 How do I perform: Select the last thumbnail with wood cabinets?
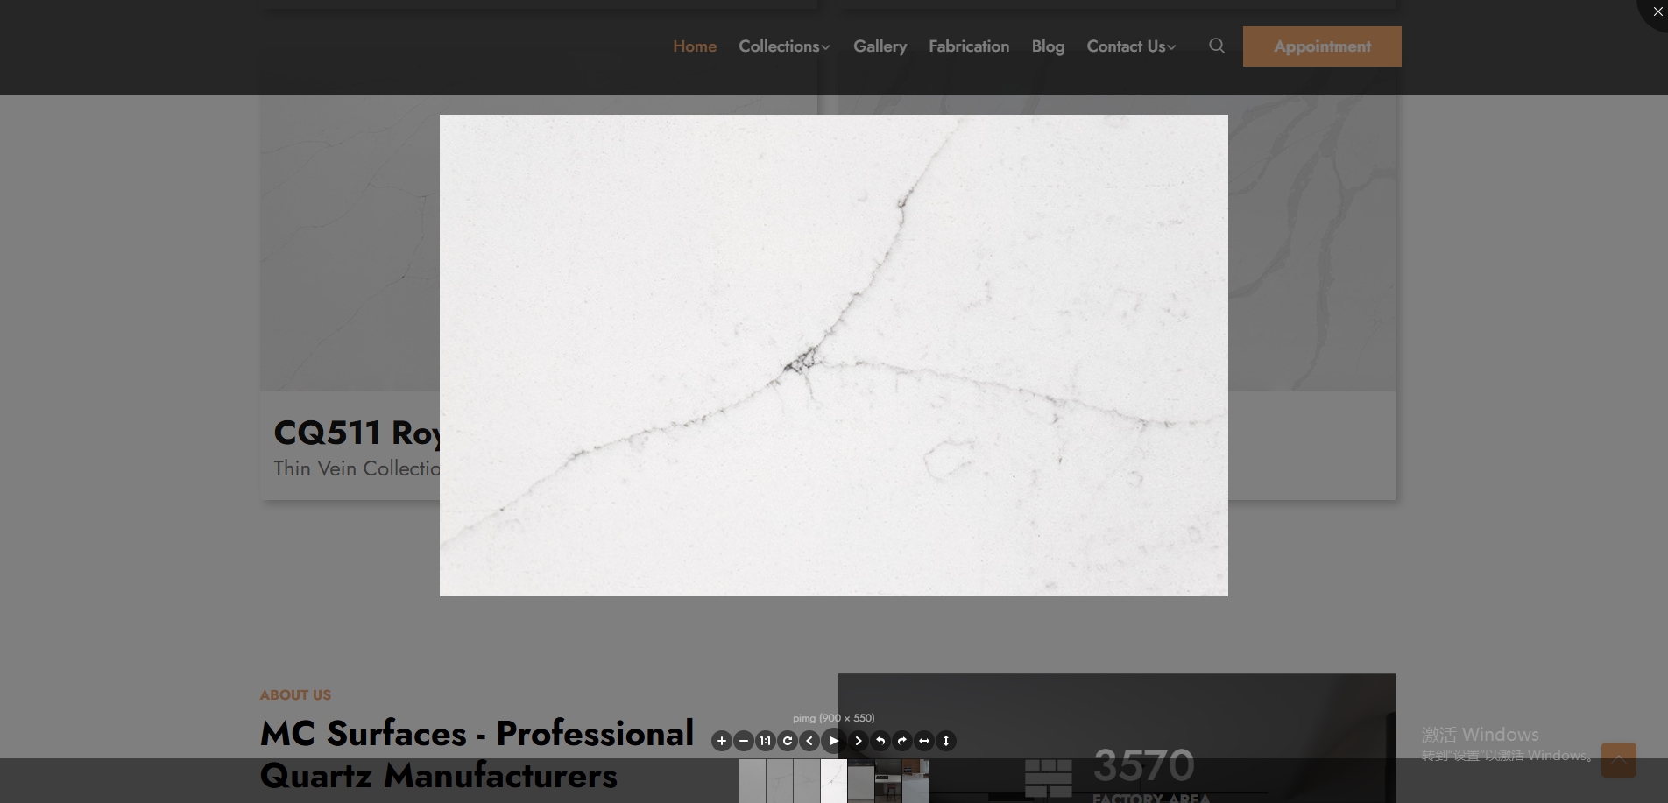click(x=915, y=781)
